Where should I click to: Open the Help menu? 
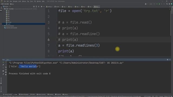(43, 1)
